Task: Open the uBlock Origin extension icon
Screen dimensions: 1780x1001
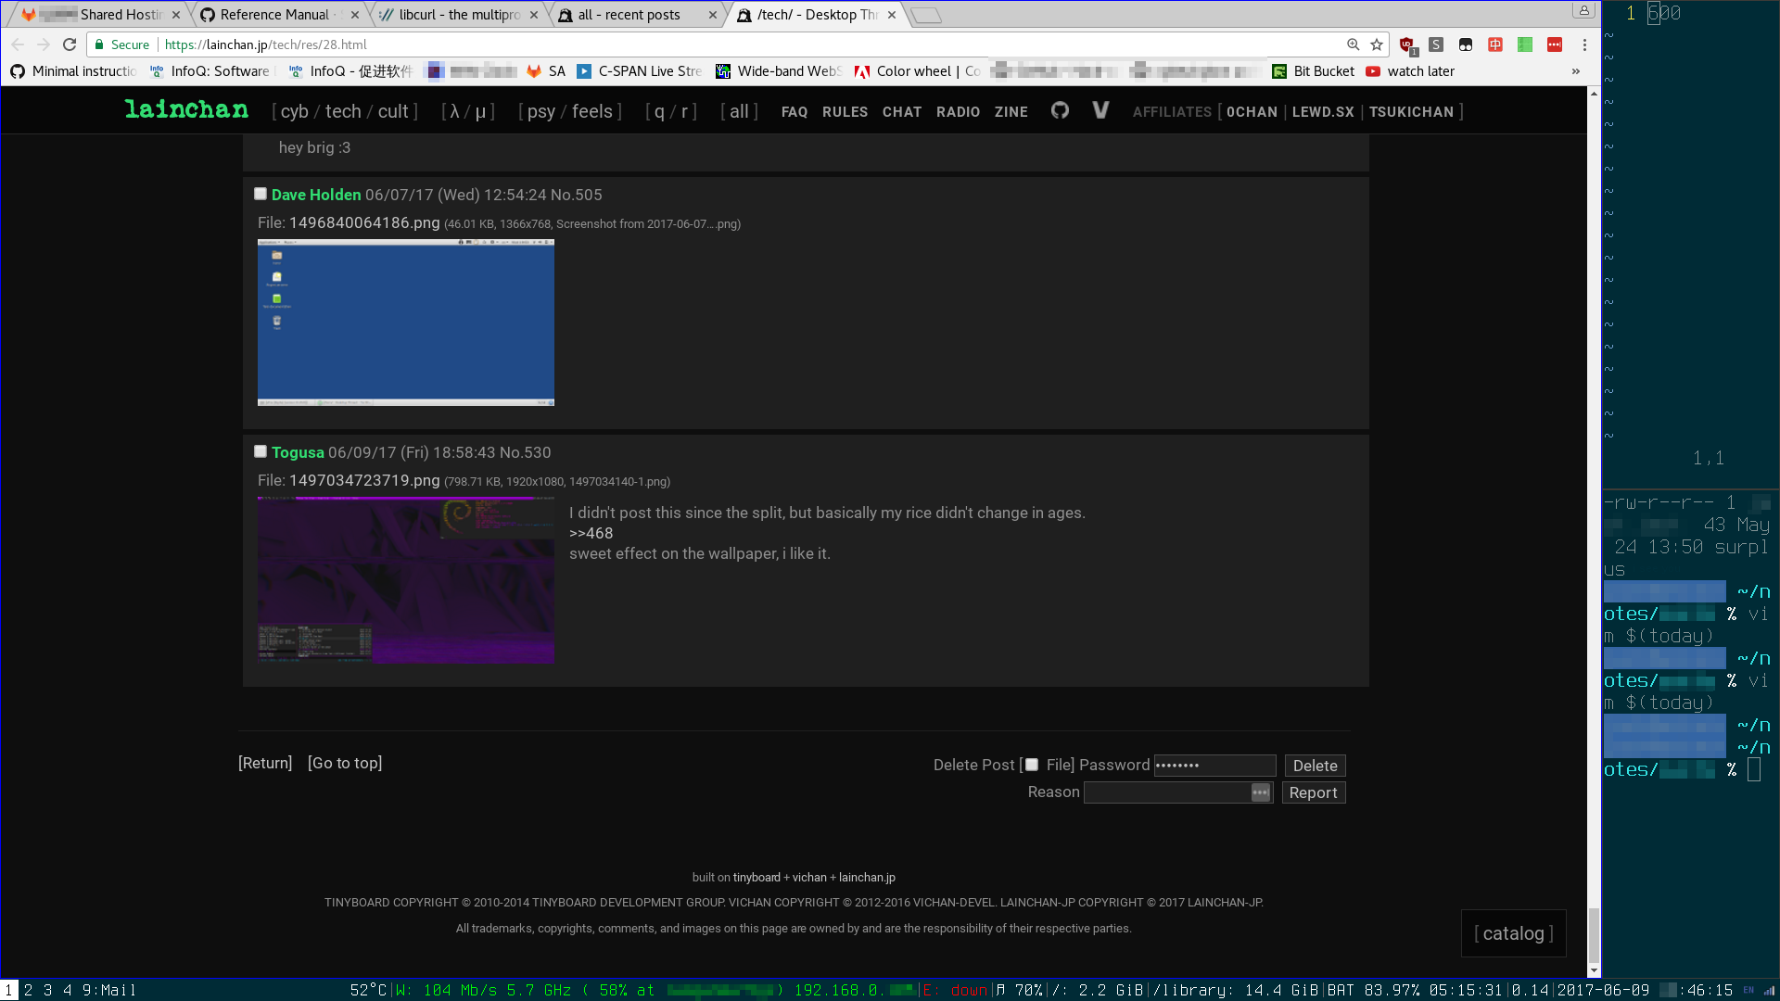Action: pos(1406,44)
